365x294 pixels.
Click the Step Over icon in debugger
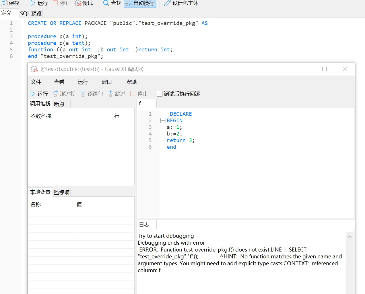[55, 94]
